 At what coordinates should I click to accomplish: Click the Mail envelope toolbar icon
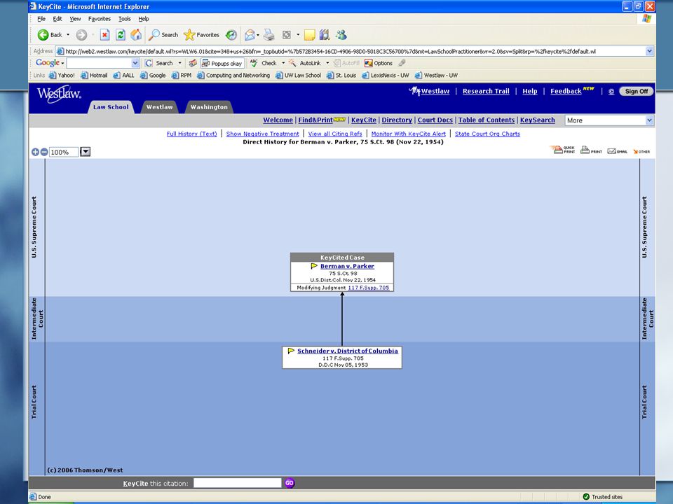point(250,35)
